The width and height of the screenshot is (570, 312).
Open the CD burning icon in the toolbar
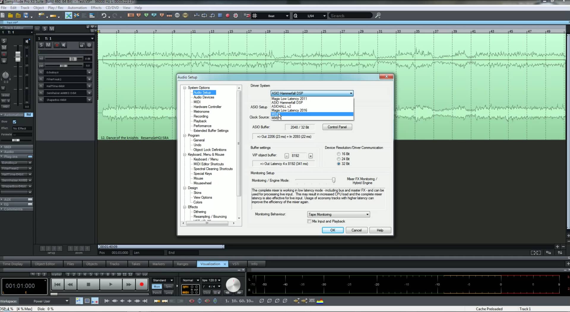pos(178,15)
